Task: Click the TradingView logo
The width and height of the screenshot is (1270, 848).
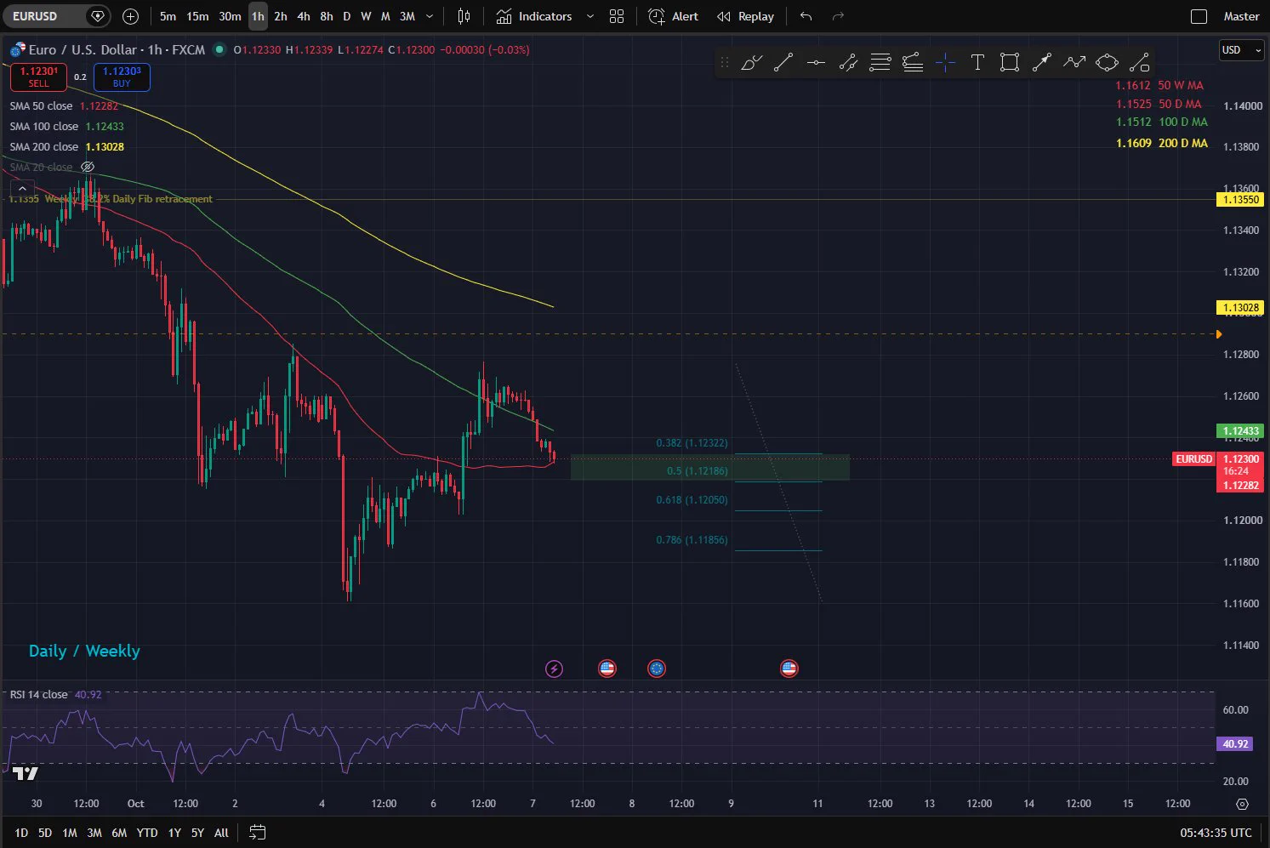Action: (x=25, y=773)
